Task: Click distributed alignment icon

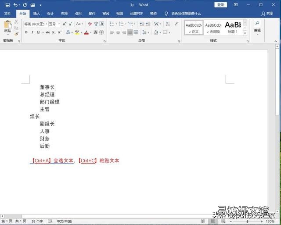Action: pos(136,32)
